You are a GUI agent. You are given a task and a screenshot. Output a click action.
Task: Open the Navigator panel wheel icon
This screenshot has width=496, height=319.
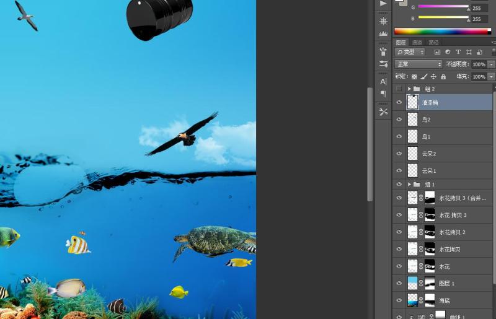coord(383,21)
